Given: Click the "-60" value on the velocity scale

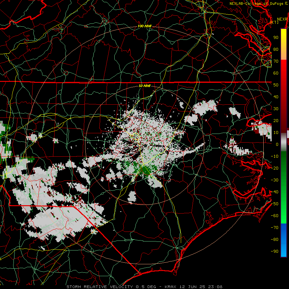Looking at the screenshot, I should coord(275,216).
